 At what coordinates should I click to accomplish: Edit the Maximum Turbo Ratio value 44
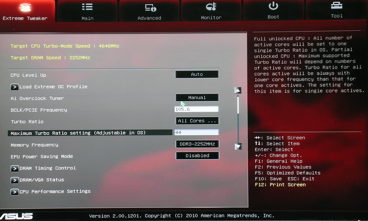tap(197, 132)
